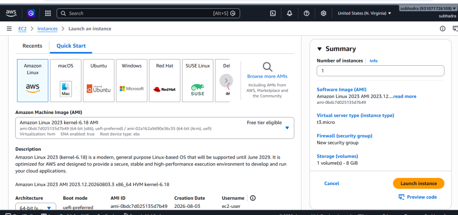Screen dimensions: 458x215
Task: Open the region selector United States (N. Virginia)
Action: (364, 13)
